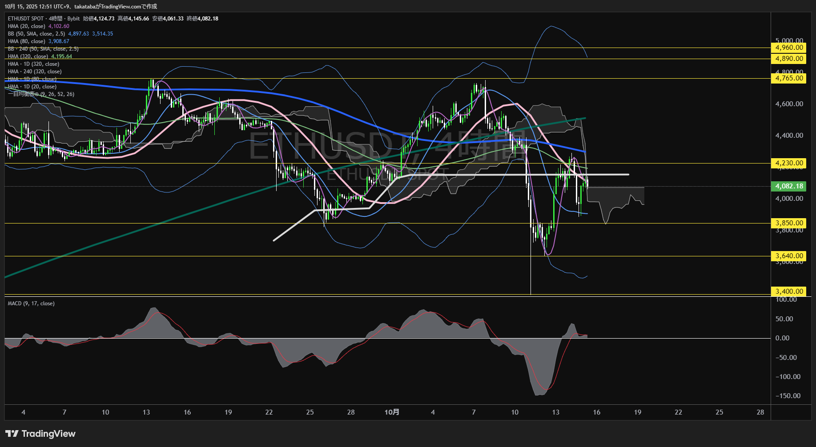Click the yellow 4,230.00 price level label

coord(789,163)
